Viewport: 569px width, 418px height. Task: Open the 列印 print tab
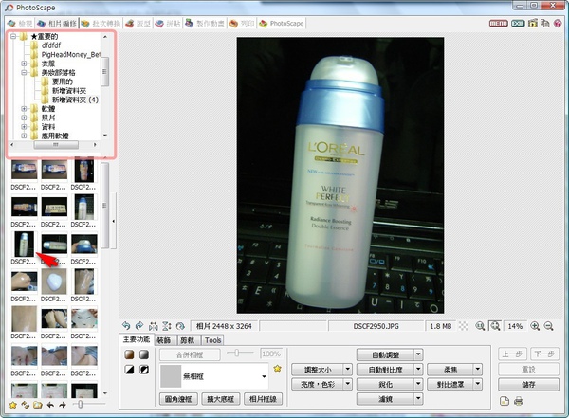tap(242, 24)
